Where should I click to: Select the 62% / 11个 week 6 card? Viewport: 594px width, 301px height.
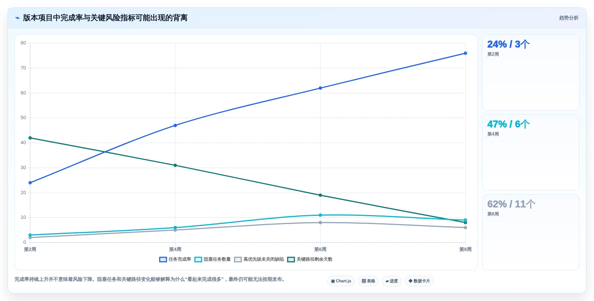530,232
